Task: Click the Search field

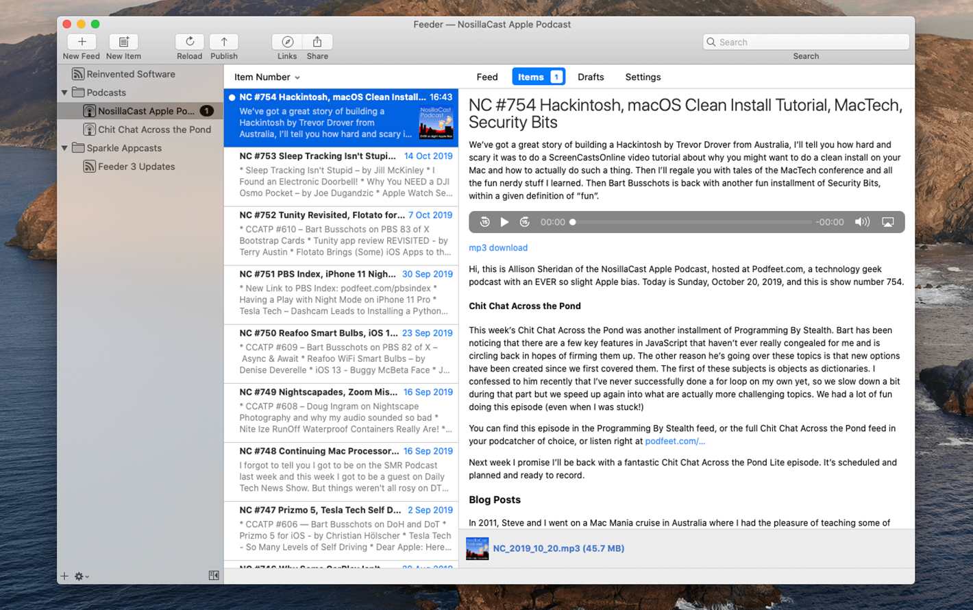Action: coord(806,42)
